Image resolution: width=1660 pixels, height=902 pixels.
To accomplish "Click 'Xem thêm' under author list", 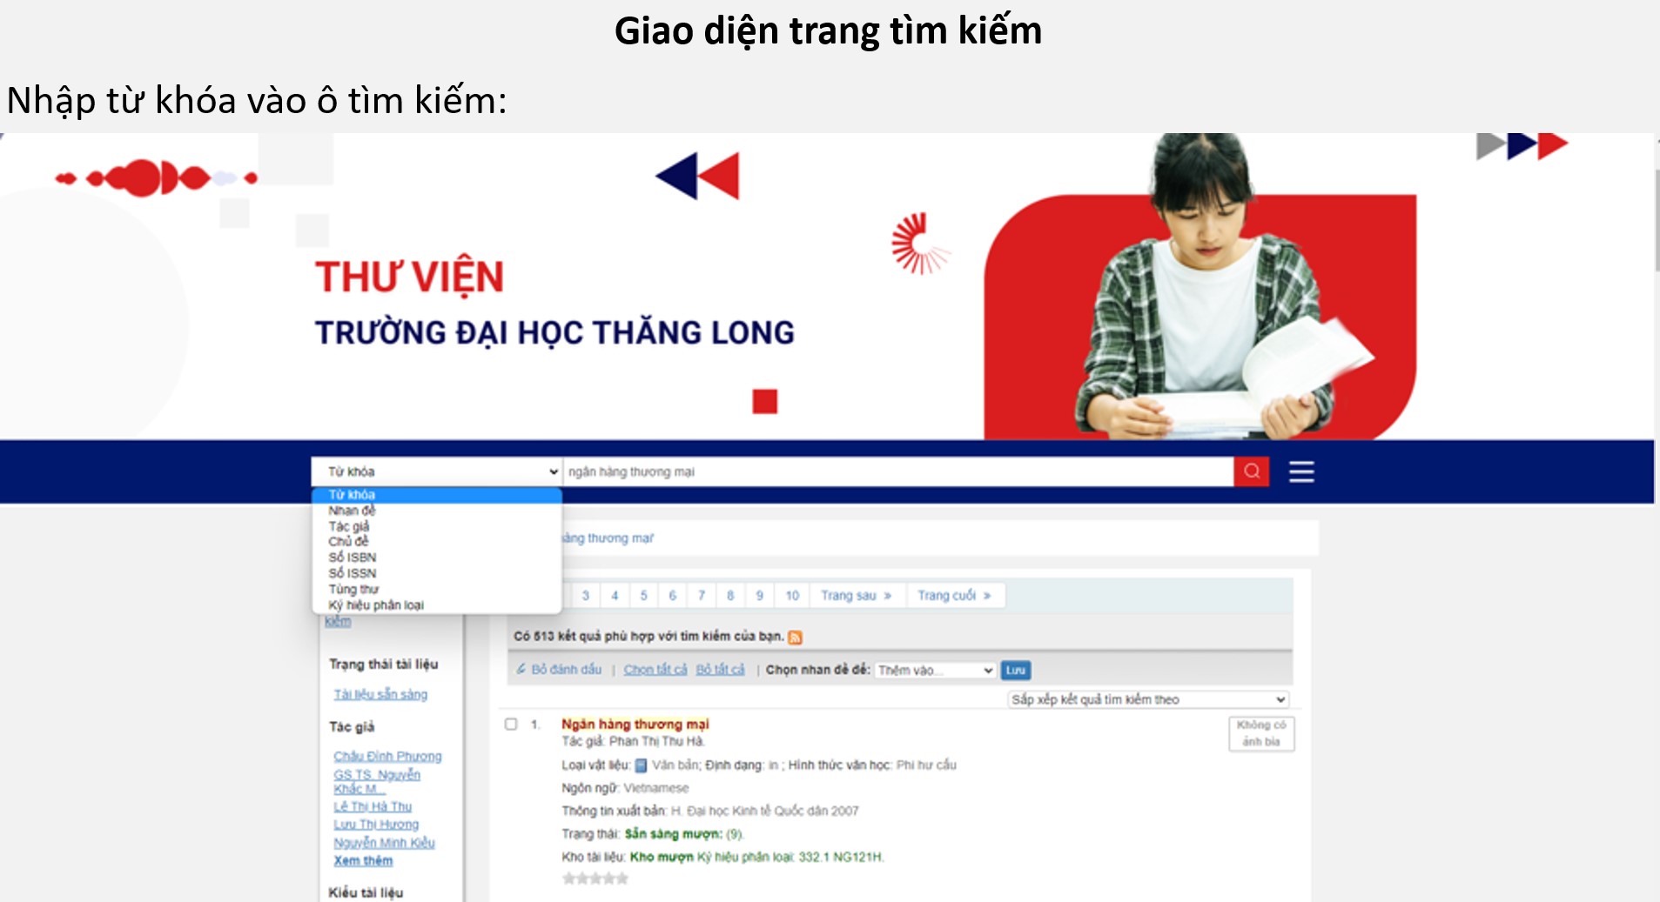I will [x=363, y=860].
